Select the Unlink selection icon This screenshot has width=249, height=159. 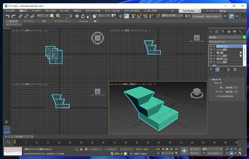[26, 16]
